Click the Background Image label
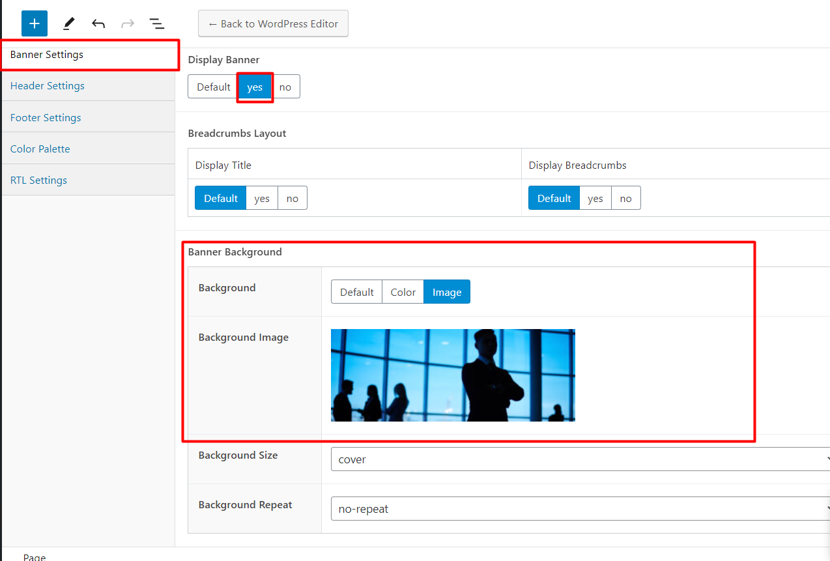830x561 pixels. coord(244,338)
